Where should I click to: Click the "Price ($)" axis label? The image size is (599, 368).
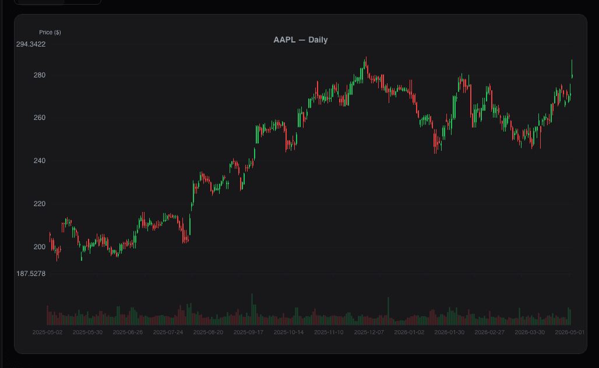pyautogui.click(x=50, y=33)
